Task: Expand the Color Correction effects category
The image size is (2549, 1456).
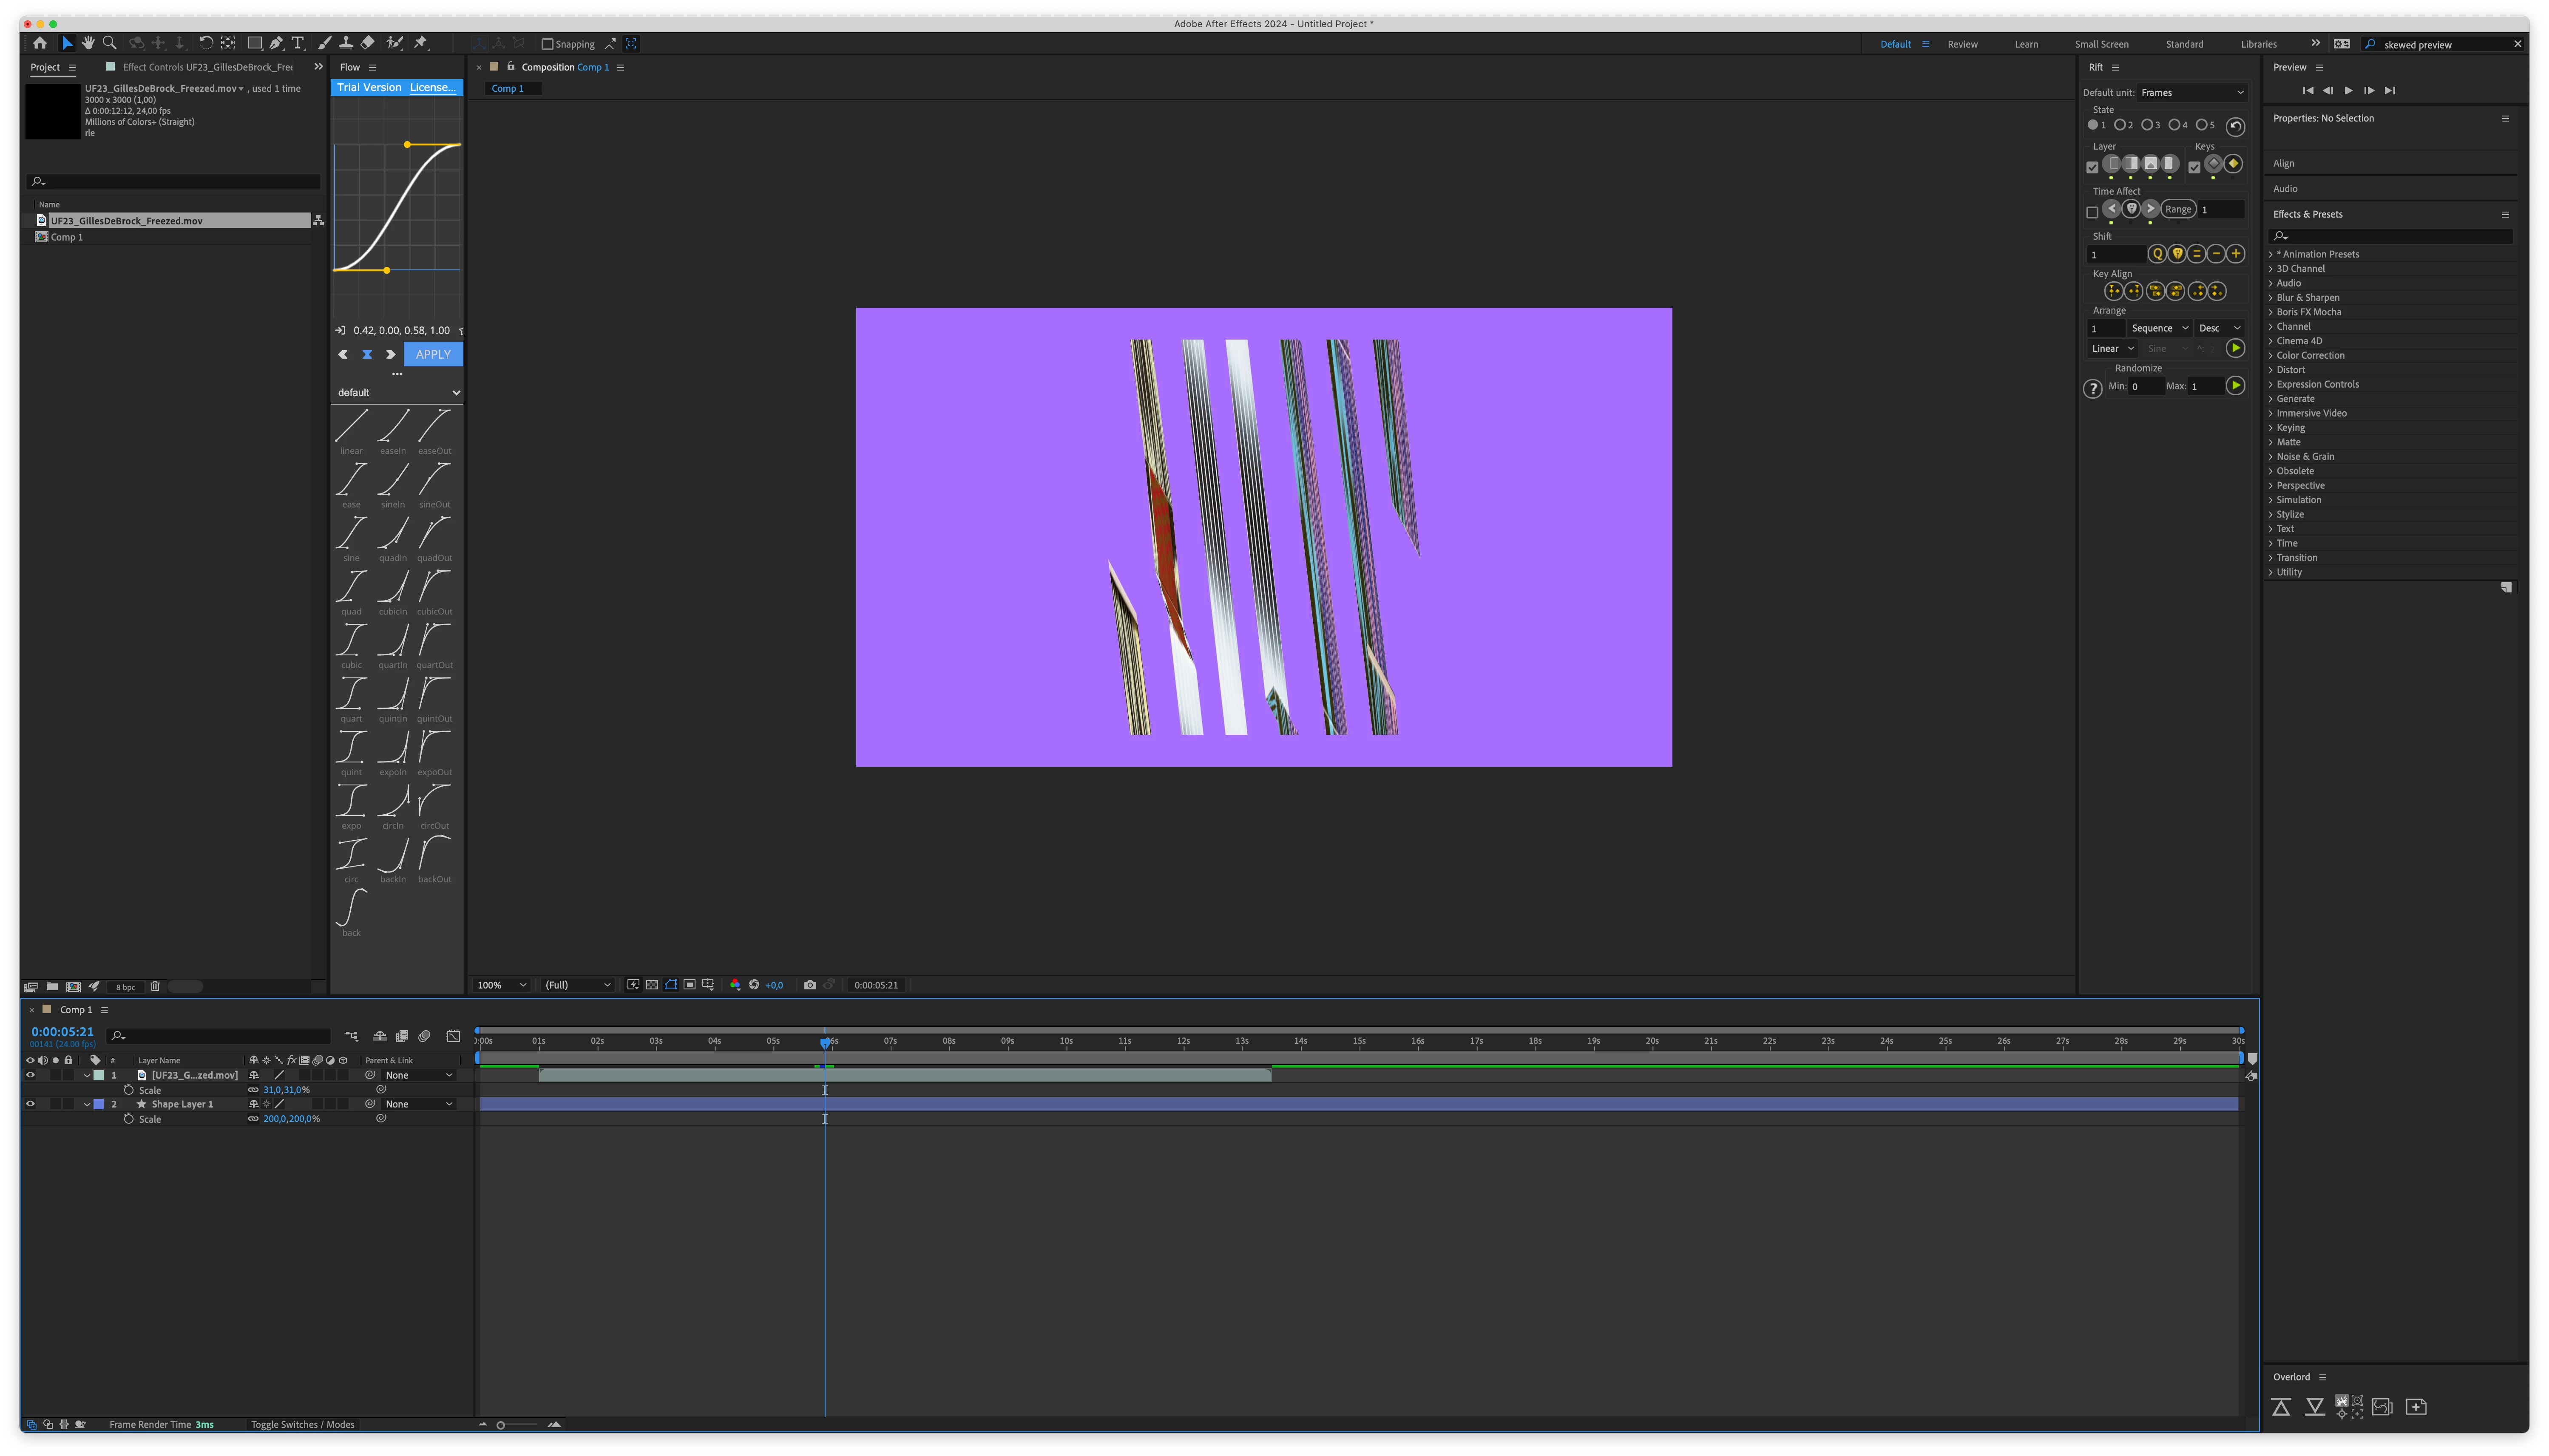Action: pyautogui.click(x=2310, y=355)
